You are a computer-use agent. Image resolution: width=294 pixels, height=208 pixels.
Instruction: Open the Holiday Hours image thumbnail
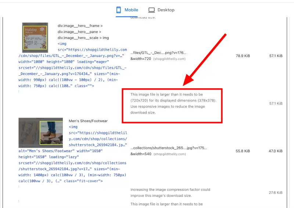pos(35,43)
